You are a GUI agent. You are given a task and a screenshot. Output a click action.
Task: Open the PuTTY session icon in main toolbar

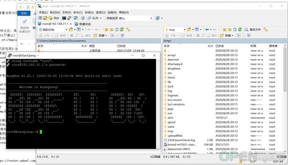(x=69, y=18)
